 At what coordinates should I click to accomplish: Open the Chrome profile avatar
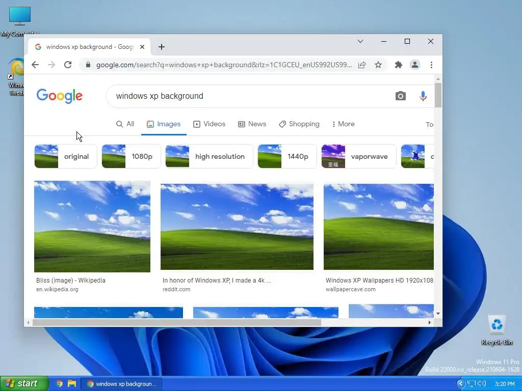tap(415, 65)
